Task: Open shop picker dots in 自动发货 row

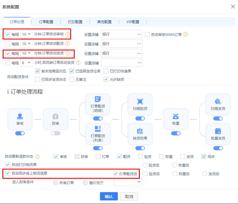Action: [x=139, y=53]
